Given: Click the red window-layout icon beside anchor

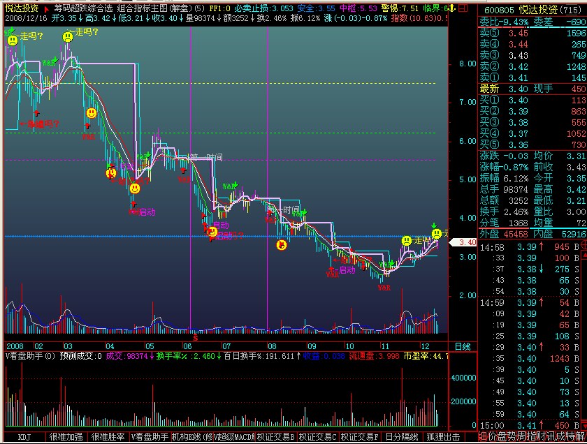Looking at the screenshot, I should click(x=463, y=8).
